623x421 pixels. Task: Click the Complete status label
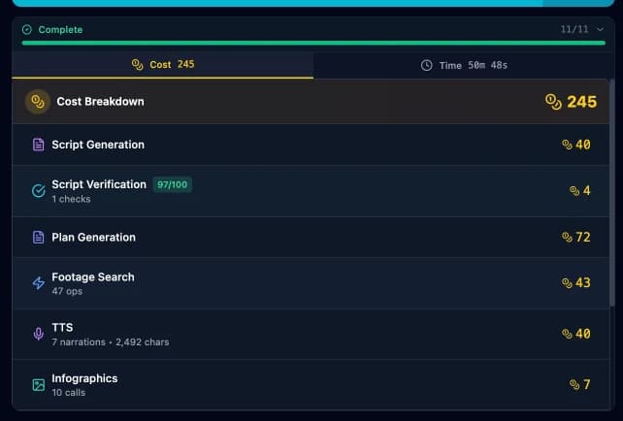click(60, 30)
